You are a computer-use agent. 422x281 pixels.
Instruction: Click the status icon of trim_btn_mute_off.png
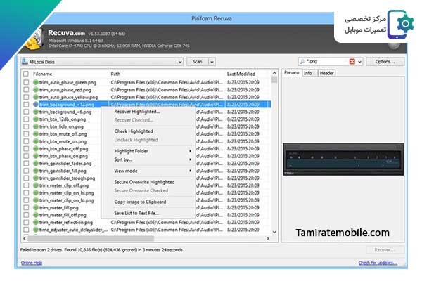click(36, 134)
